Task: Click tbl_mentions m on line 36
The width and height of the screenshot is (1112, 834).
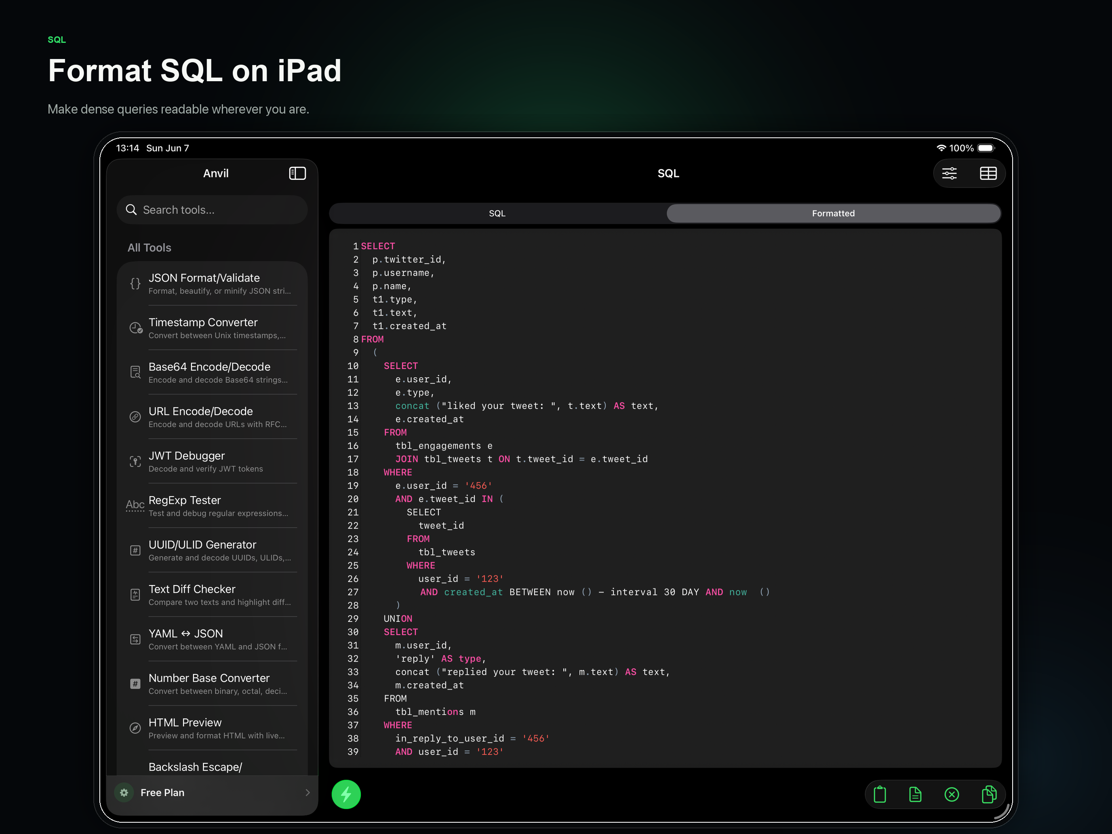Action: click(x=435, y=712)
